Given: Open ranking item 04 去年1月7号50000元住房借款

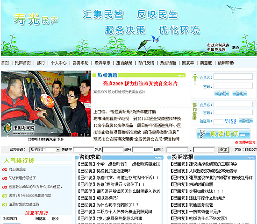Looking at the screenshot, I should click(30, 196).
